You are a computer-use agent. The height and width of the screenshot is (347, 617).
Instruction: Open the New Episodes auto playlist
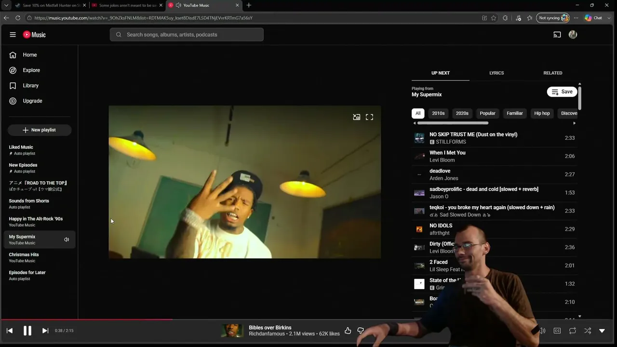pyautogui.click(x=40, y=168)
